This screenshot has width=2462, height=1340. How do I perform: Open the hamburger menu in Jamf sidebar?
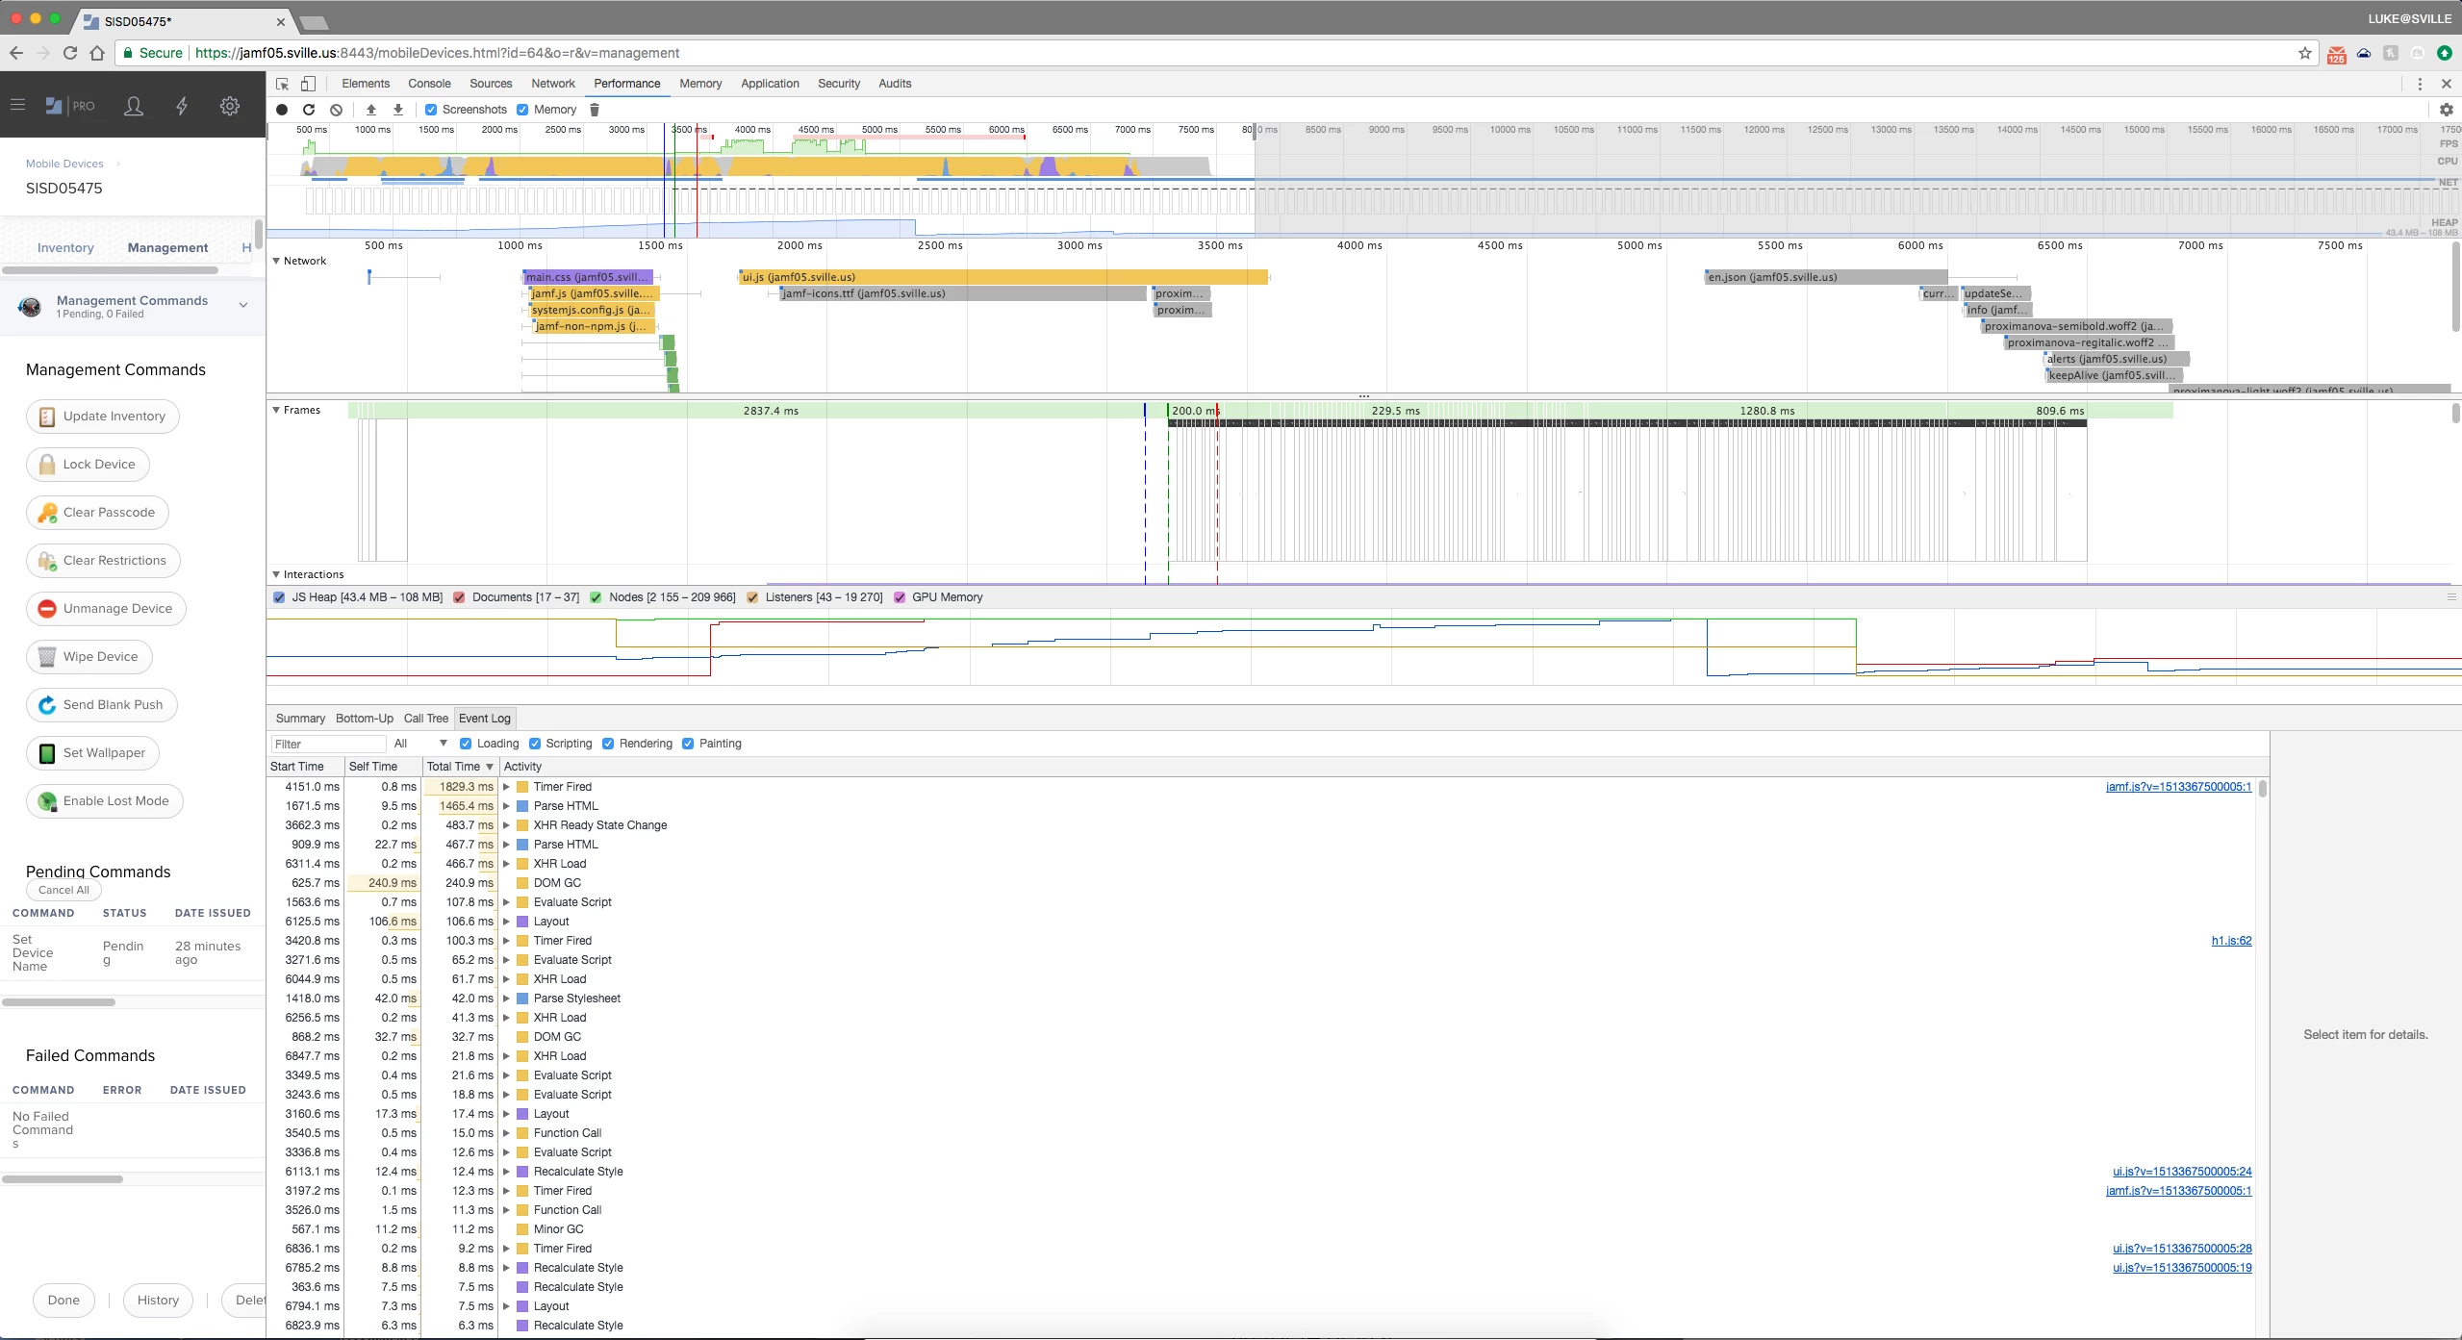click(x=17, y=105)
